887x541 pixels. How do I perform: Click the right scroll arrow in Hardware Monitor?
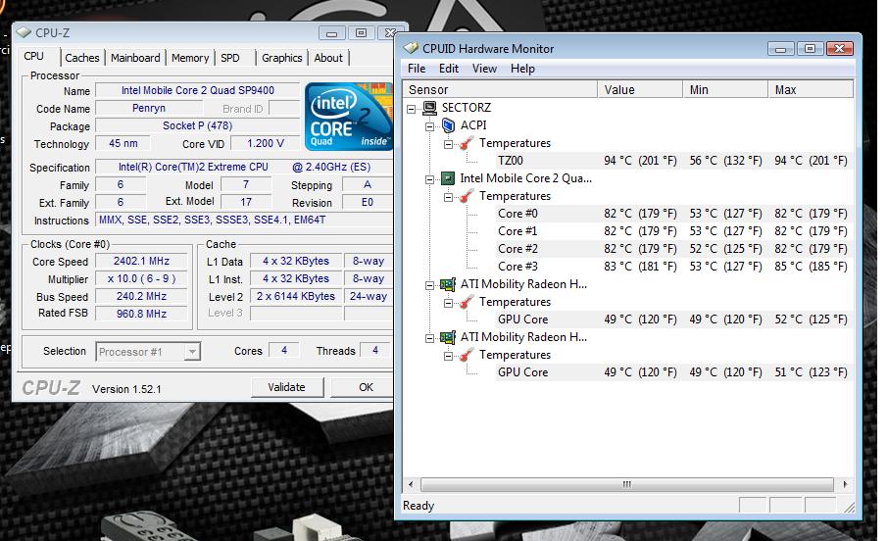coord(845,484)
